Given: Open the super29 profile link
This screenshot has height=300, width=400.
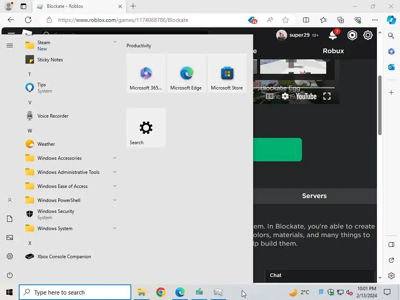Looking at the screenshot, I should 297,35.
